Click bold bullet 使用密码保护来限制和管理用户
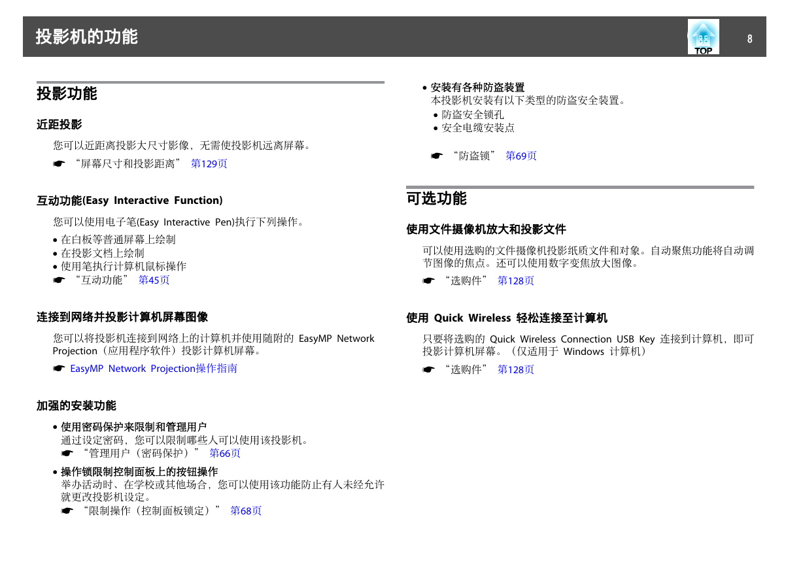 coord(134,427)
